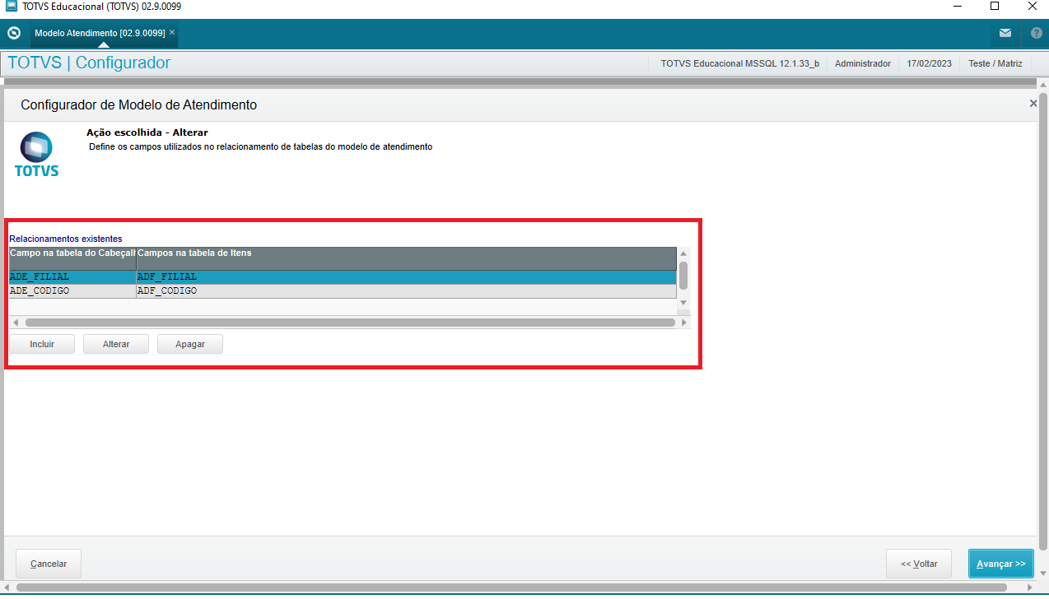Close the Configurador de Modelo de Atendimento panel
This screenshot has height=599, width=1049.
1033,104
